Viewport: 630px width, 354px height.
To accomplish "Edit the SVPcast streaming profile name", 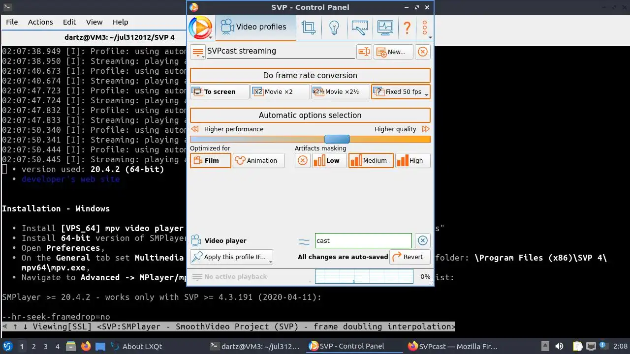I will click(x=281, y=51).
